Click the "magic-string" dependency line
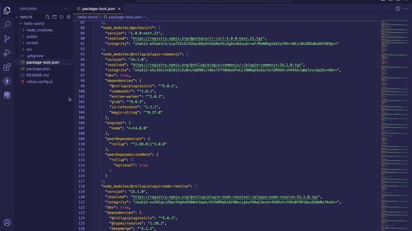412x231 pixels. coord(136,112)
